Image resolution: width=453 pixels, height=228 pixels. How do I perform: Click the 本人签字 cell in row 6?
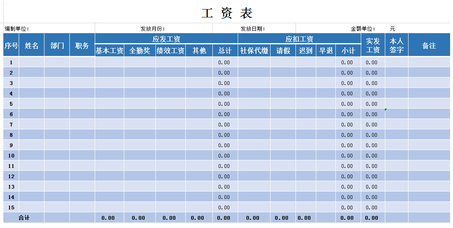click(396, 114)
